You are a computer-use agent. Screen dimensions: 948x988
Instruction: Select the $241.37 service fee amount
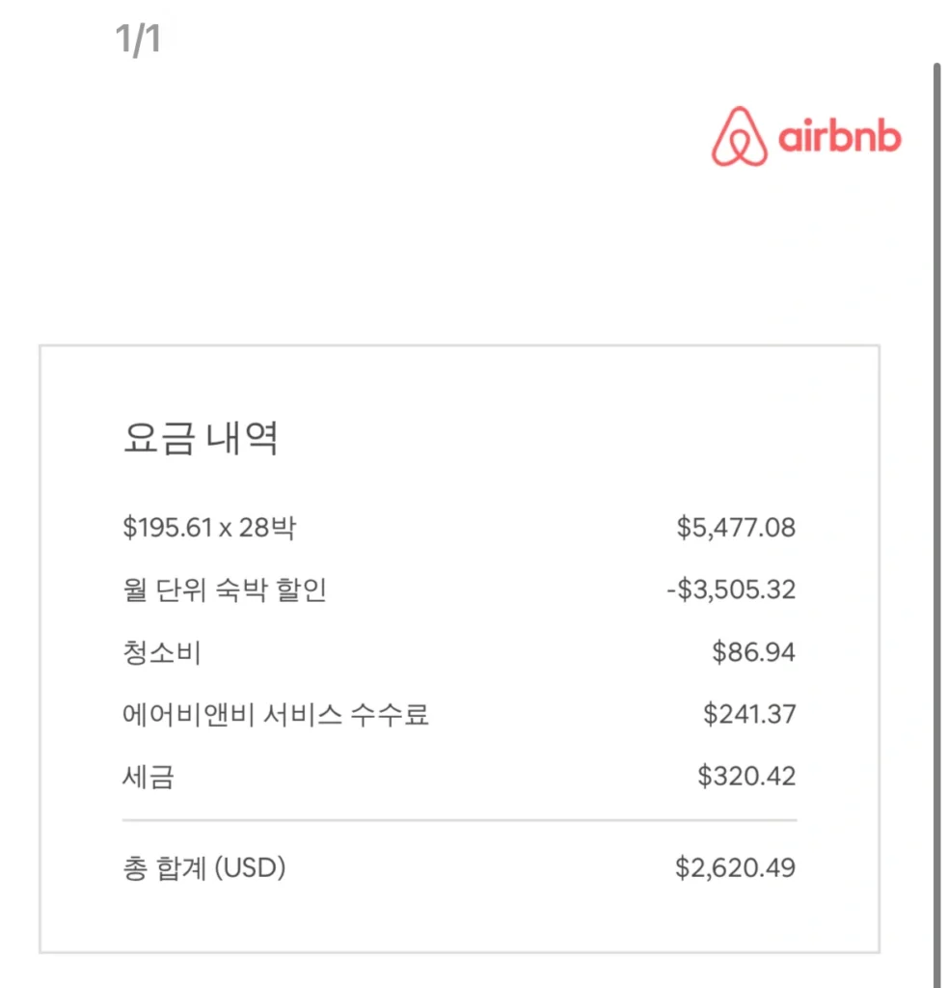pyautogui.click(x=749, y=715)
